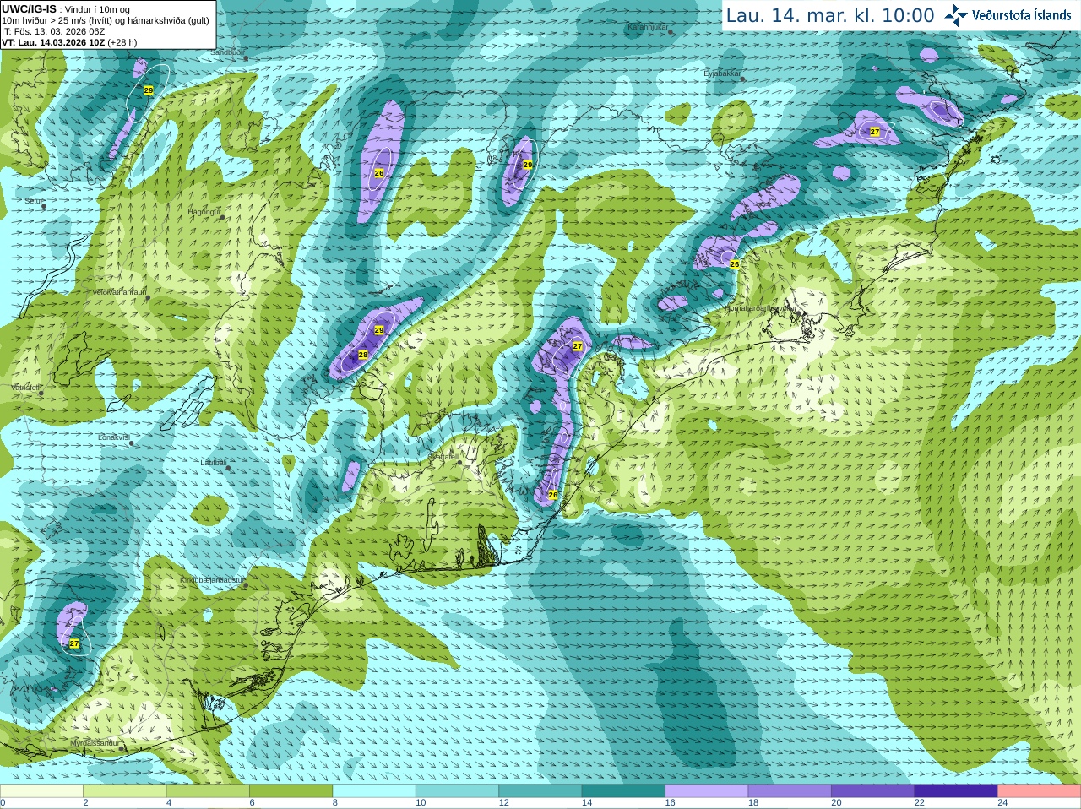Viewport: 1081px width, 809px height.
Task: Select the 4–6 m/s green legend swatch
Action: pos(208,790)
